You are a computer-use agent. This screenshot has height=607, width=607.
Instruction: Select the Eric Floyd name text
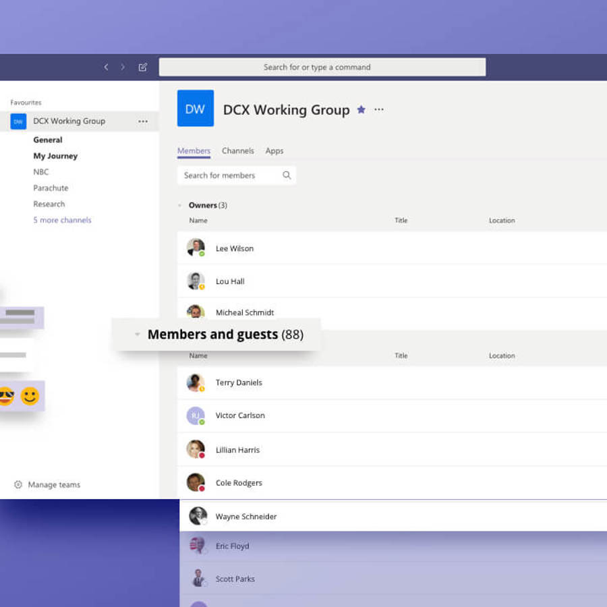tap(232, 546)
